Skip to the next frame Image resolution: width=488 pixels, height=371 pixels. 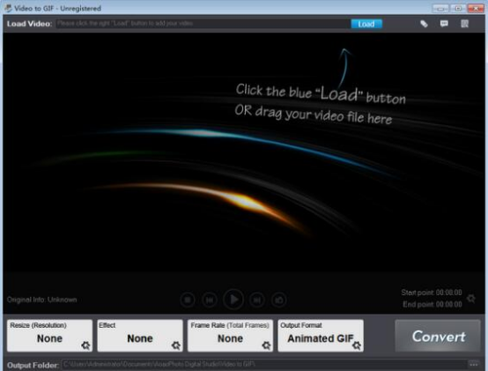pyautogui.click(x=257, y=300)
